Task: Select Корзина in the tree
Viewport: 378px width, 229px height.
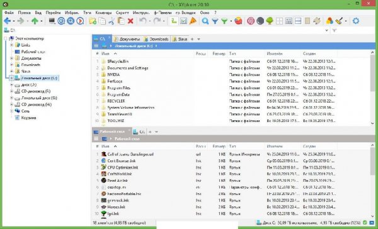Action: [x=28, y=118]
